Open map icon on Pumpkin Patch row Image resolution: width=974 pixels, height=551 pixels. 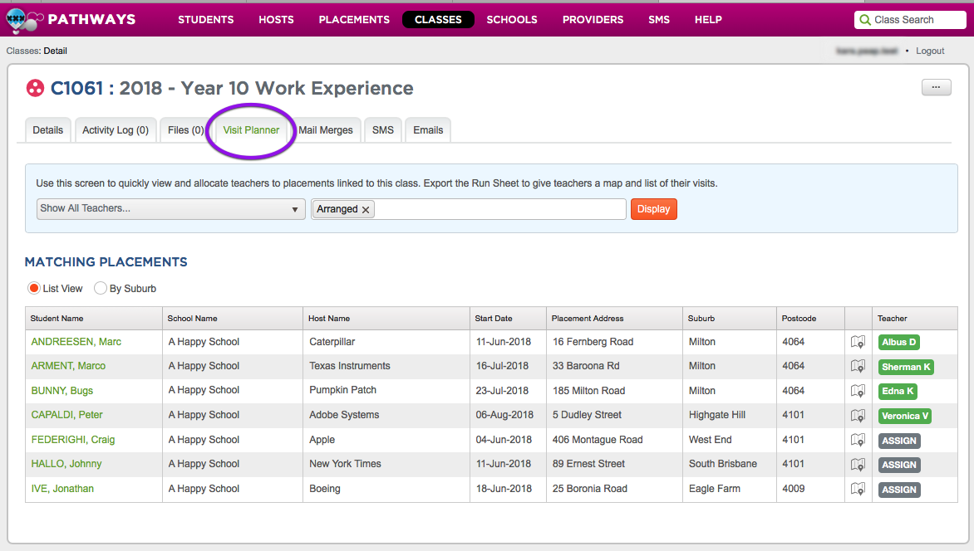[858, 390]
